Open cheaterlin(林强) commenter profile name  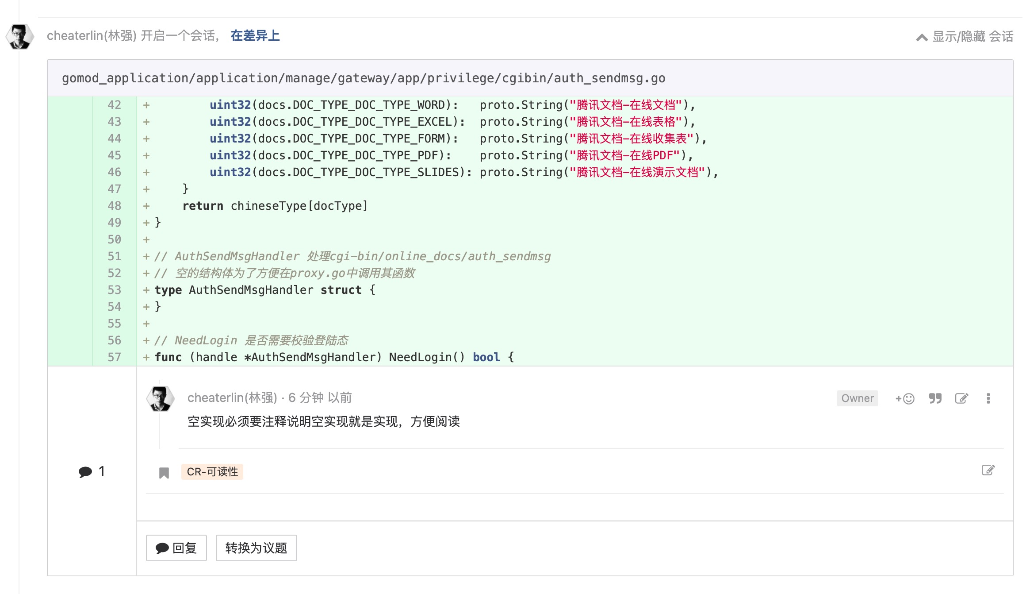[x=233, y=397]
